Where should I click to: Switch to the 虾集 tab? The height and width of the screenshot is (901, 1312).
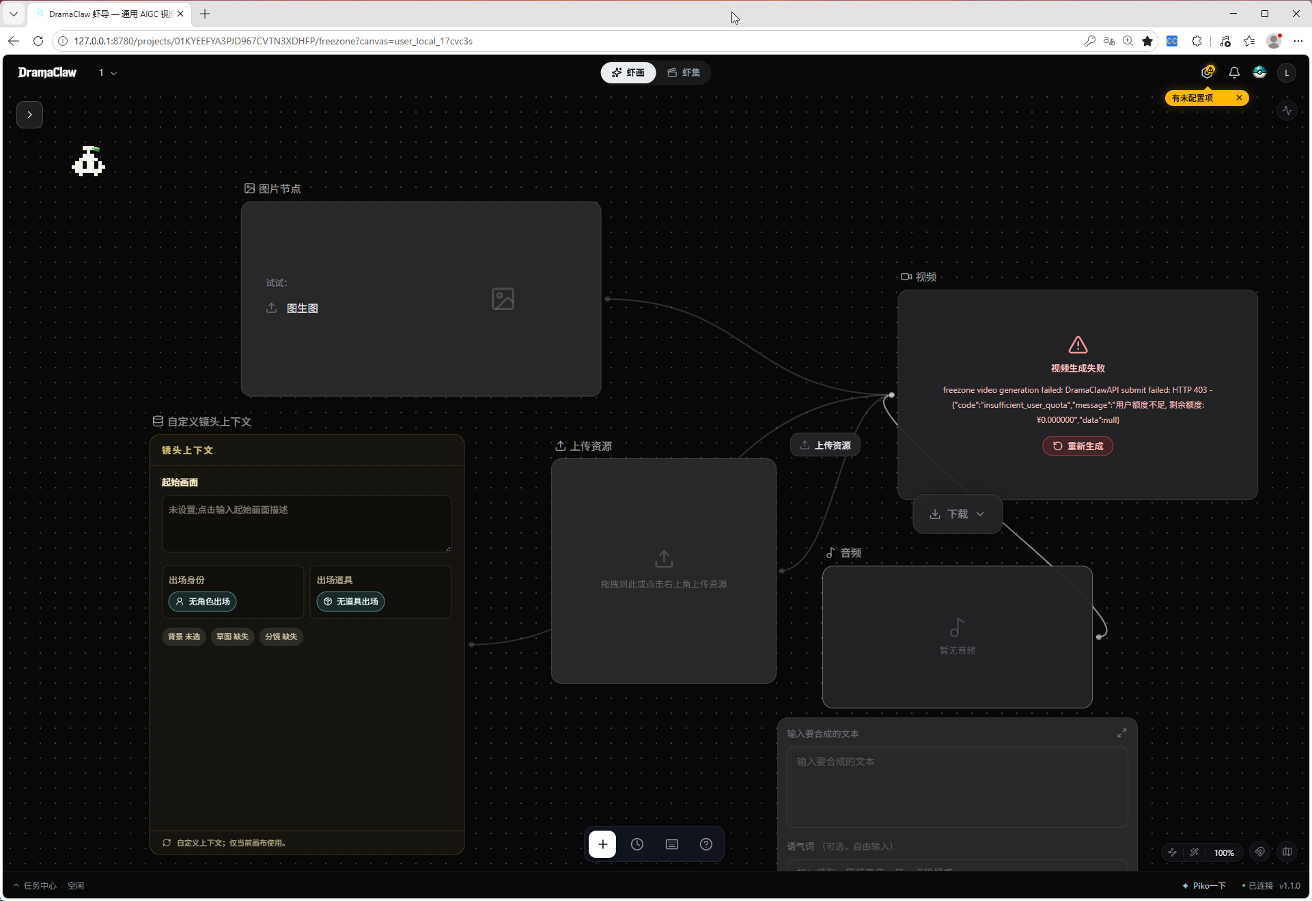(684, 72)
